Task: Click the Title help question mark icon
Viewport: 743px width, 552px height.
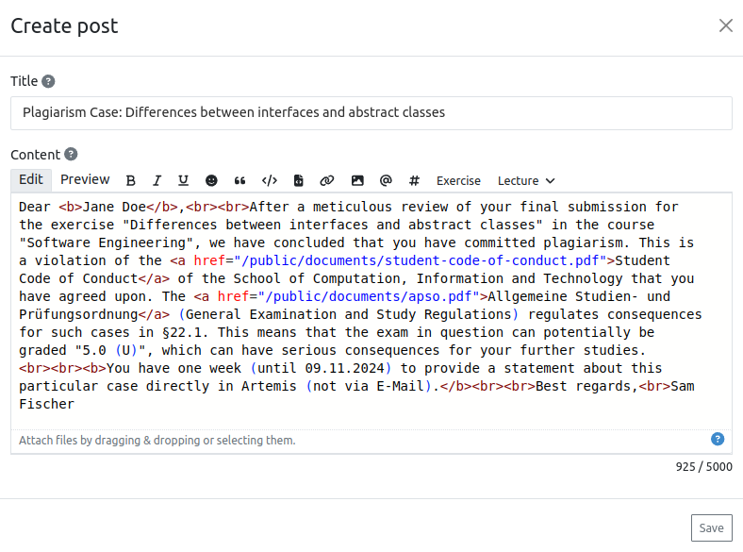Action: click(48, 82)
